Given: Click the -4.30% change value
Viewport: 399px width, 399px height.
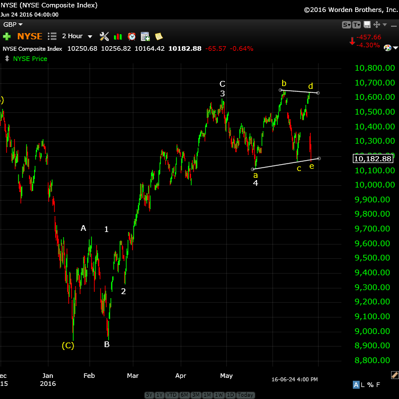Looking at the screenshot, I should pyautogui.click(x=368, y=45).
